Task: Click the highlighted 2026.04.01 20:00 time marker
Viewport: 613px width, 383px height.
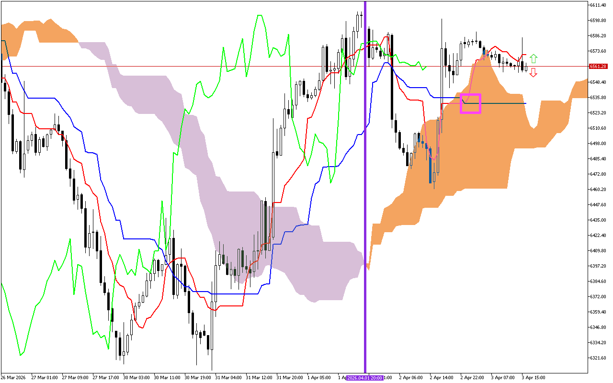Action: [364, 378]
